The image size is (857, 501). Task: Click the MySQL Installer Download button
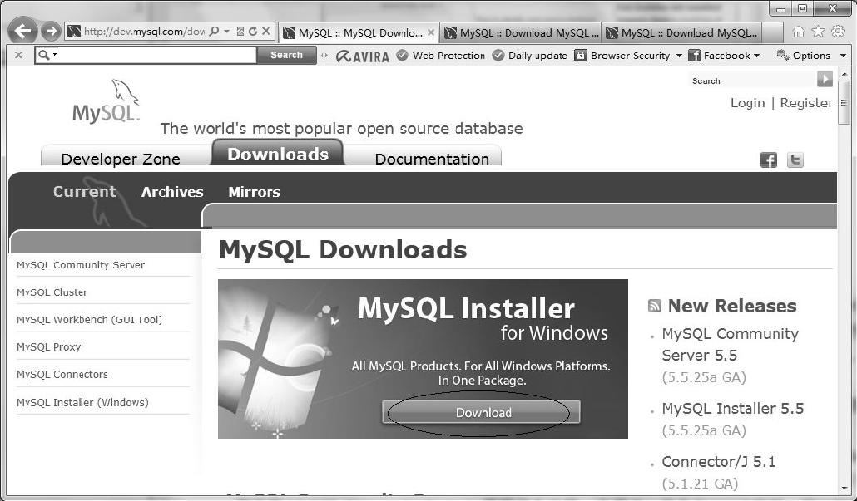481,412
